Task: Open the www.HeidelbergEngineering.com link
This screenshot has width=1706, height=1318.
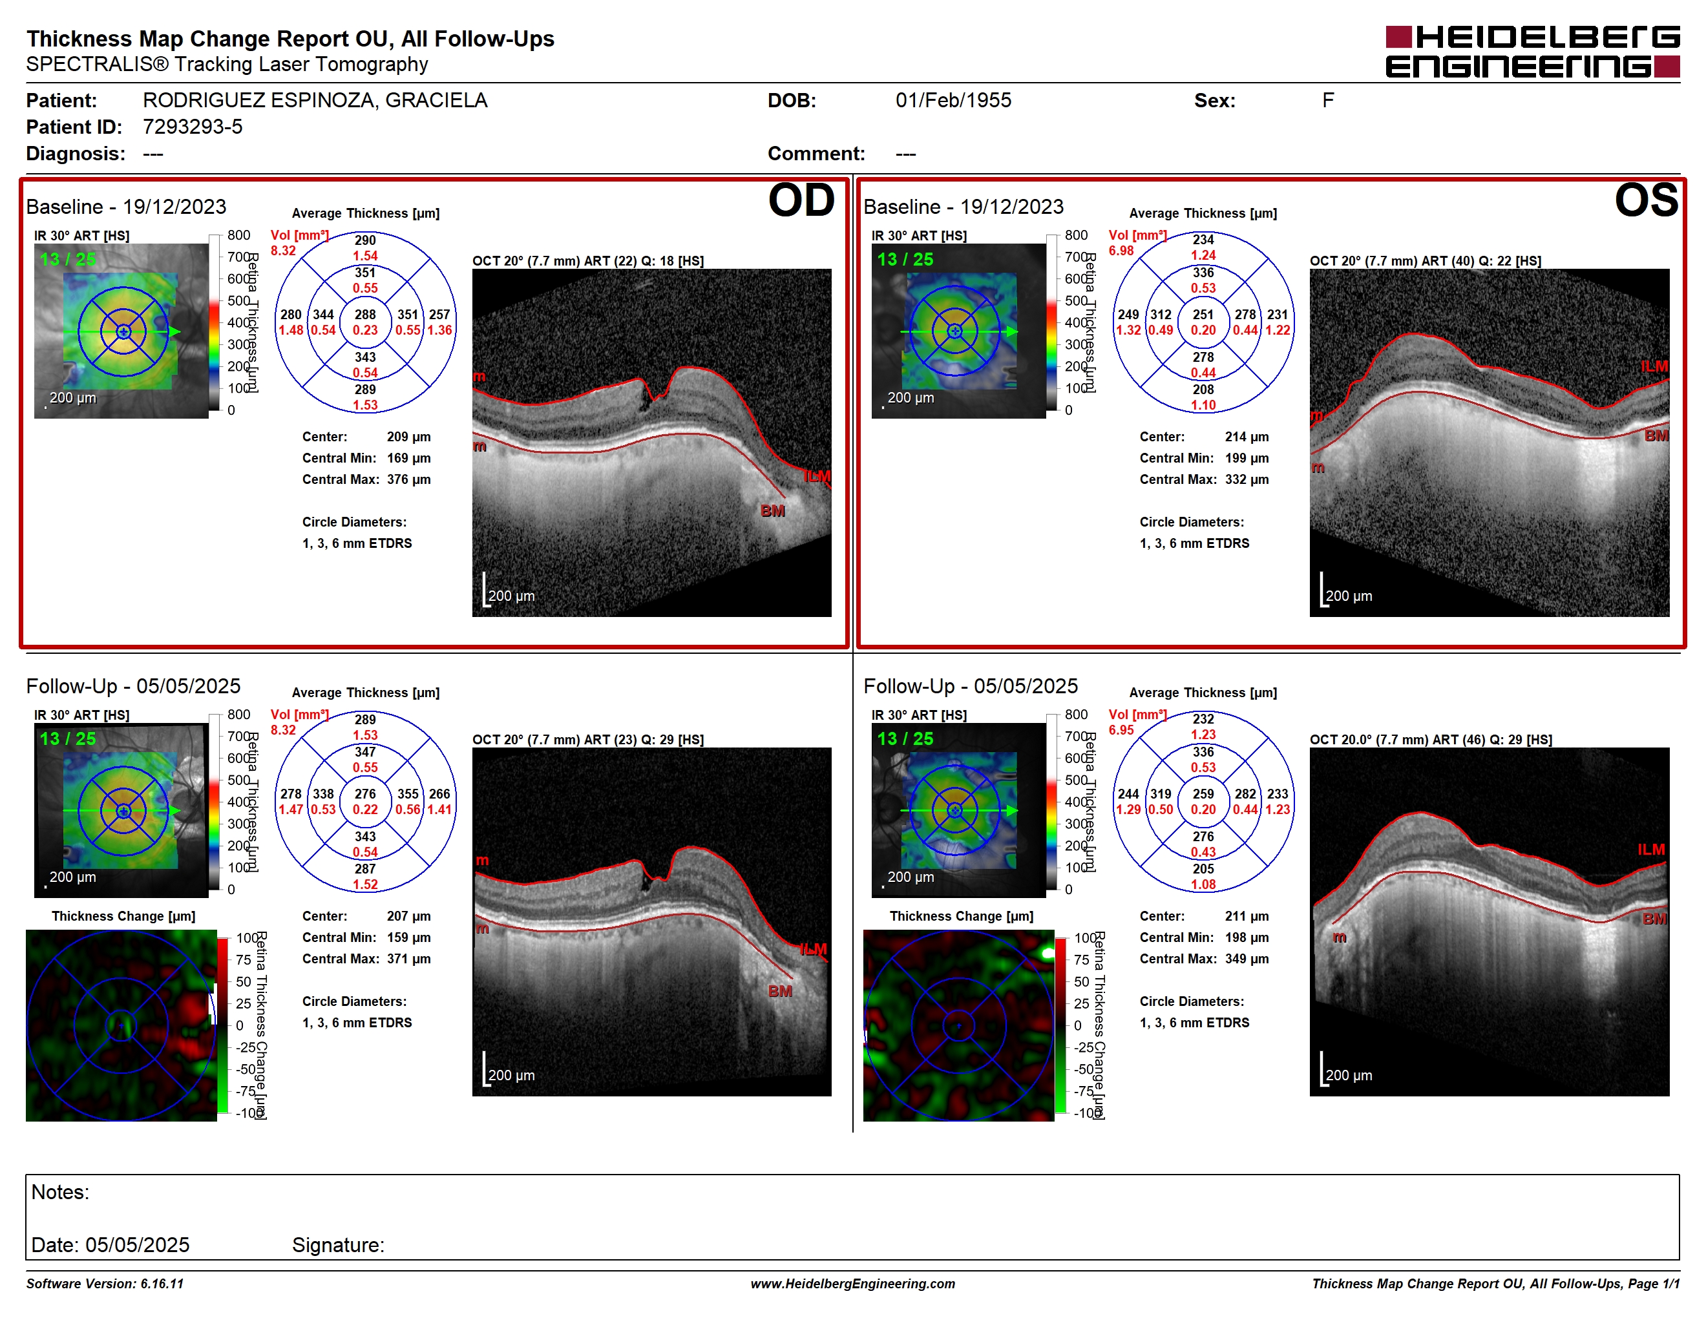Action: tap(852, 1284)
